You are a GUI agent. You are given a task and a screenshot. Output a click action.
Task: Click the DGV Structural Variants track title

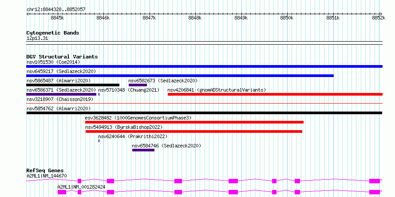point(62,57)
